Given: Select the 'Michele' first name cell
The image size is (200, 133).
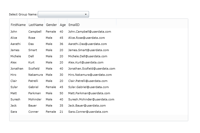Looking at the screenshot, I should pyautogui.click(x=16, y=56).
